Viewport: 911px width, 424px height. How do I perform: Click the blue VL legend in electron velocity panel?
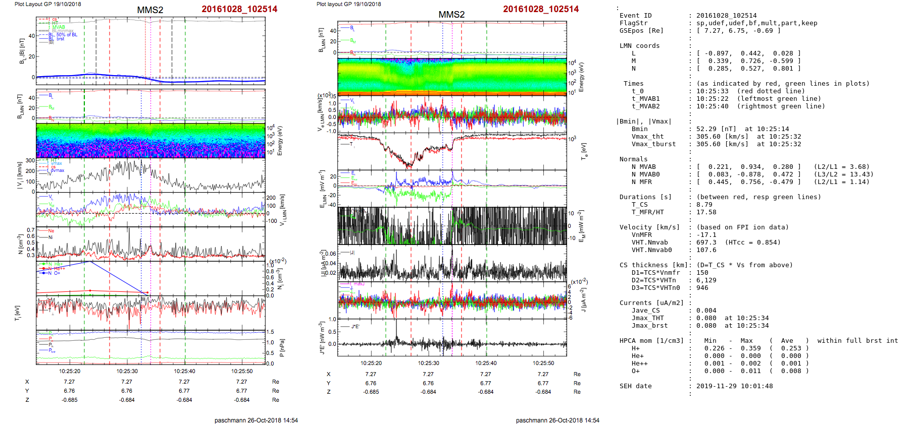pos(352,101)
